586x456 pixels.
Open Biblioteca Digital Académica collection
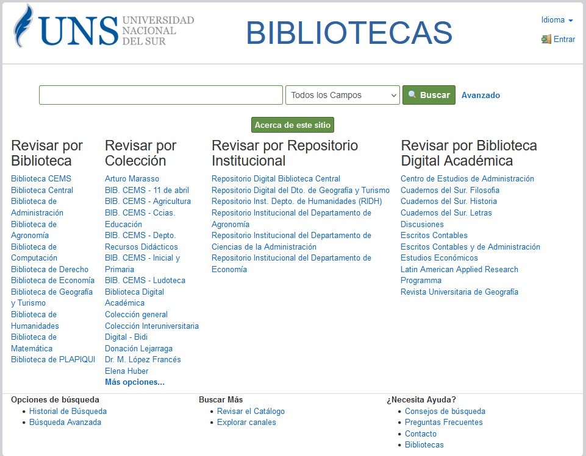(135, 298)
